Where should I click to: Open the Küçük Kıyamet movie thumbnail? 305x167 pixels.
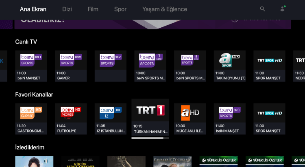tap(81, 162)
